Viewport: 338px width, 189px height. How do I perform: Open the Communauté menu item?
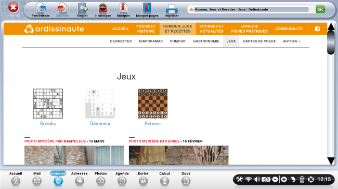point(289,29)
